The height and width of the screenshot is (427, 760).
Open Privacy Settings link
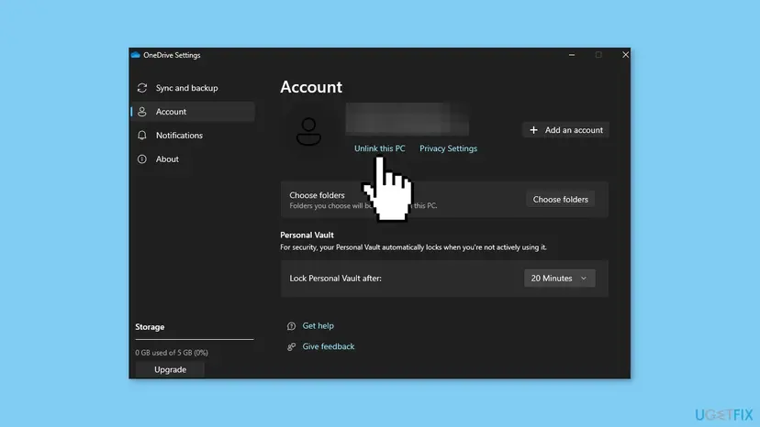[x=448, y=148]
